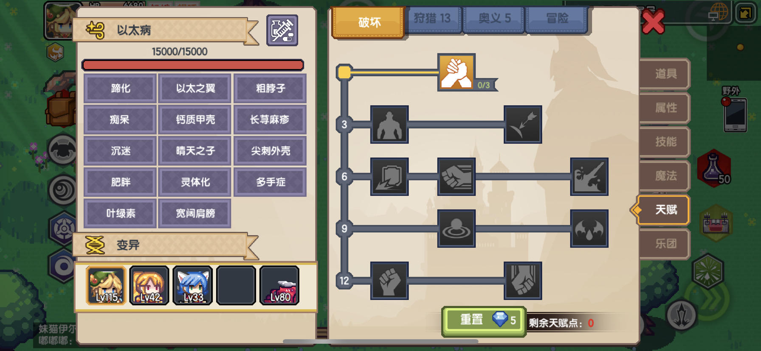Select the raised fist talent in tier 12

click(389, 281)
